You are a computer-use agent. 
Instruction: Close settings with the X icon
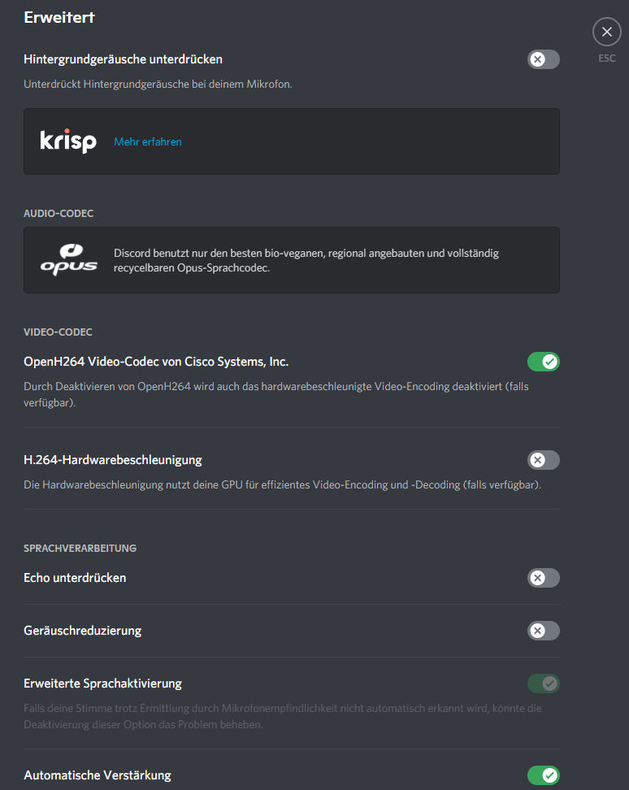(x=606, y=32)
